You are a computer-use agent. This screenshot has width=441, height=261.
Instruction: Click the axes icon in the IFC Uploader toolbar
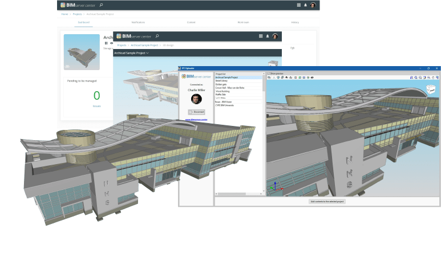click(274, 78)
